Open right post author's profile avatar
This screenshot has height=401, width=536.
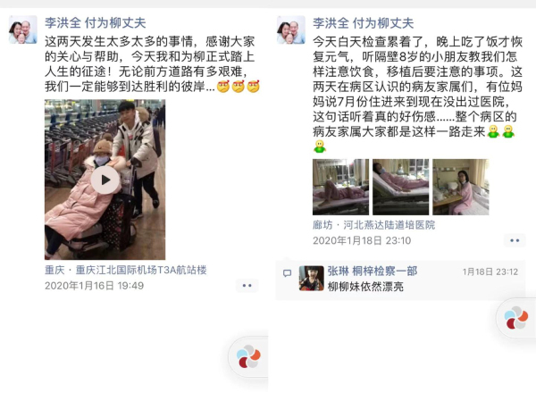pos(291,29)
